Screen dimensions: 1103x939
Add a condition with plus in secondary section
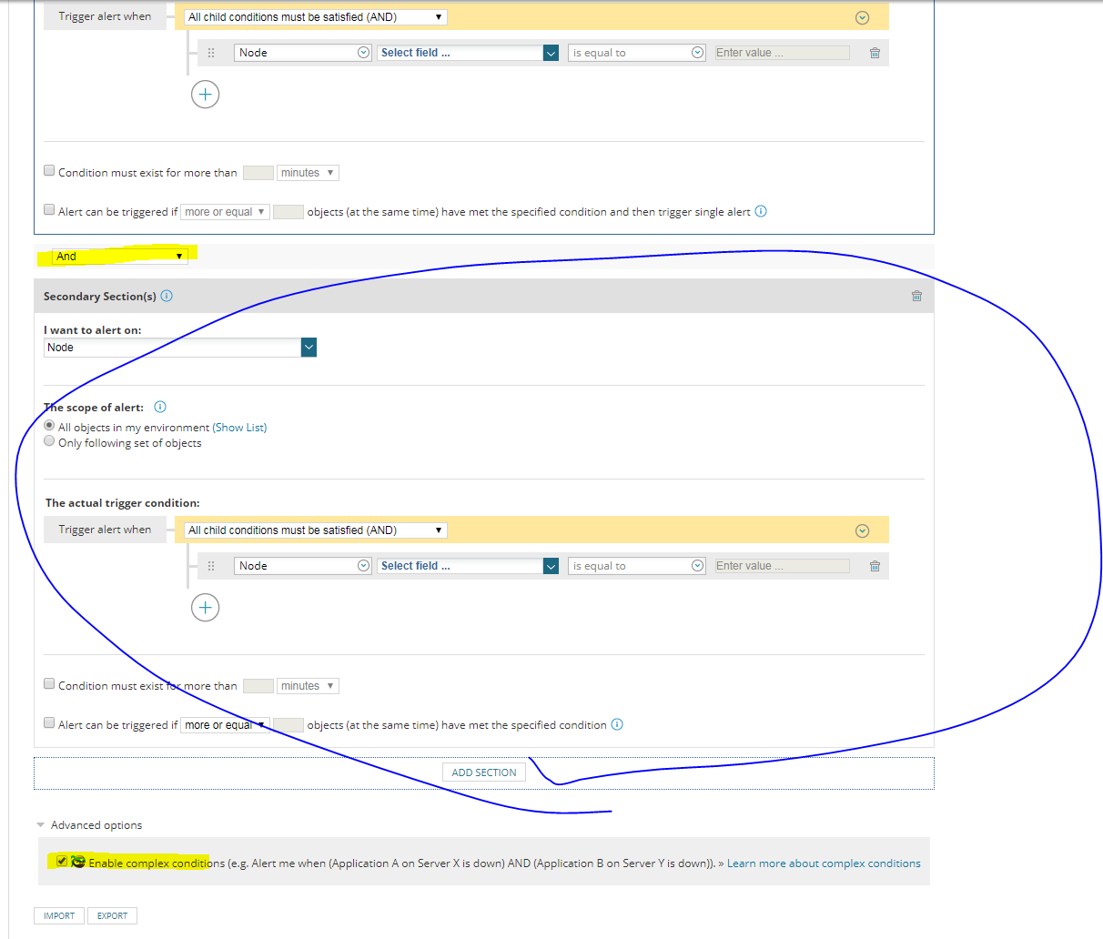[206, 608]
